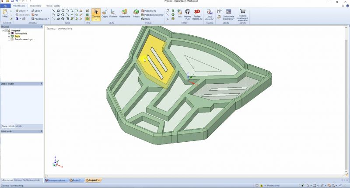Click the vertical scrollbar down arrow

[x=346, y=172]
